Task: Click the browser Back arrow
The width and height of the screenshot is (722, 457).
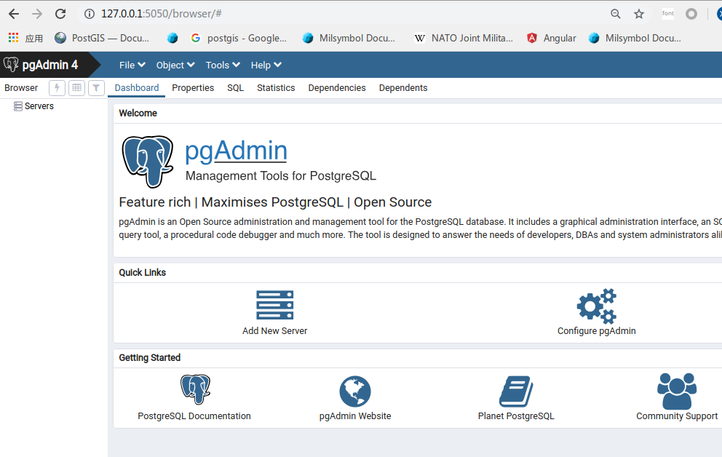Action: (x=14, y=14)
